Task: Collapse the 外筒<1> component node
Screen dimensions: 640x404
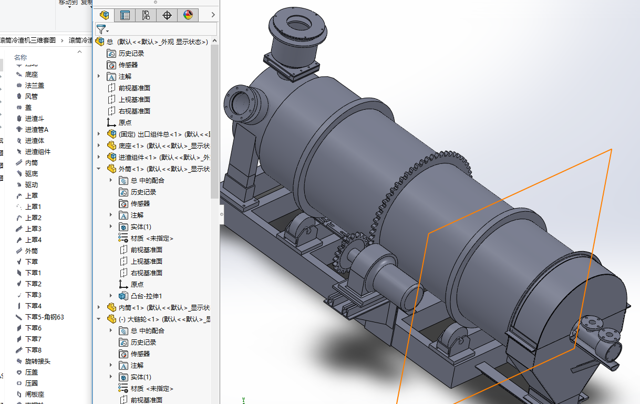Action: (x=99, y=169)
